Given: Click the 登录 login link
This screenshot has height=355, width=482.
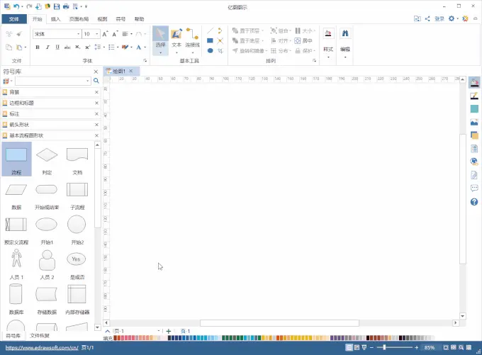Looking at the screenshot, I should 439,18.
